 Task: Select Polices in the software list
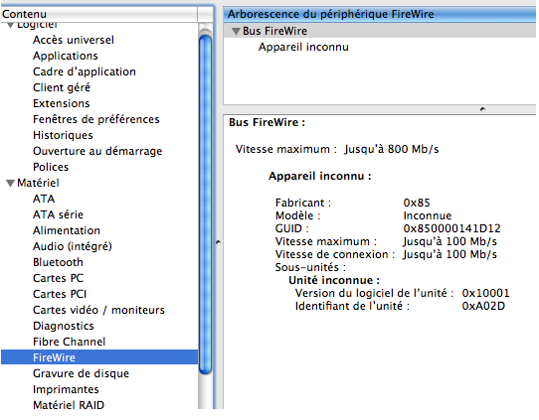51,167
